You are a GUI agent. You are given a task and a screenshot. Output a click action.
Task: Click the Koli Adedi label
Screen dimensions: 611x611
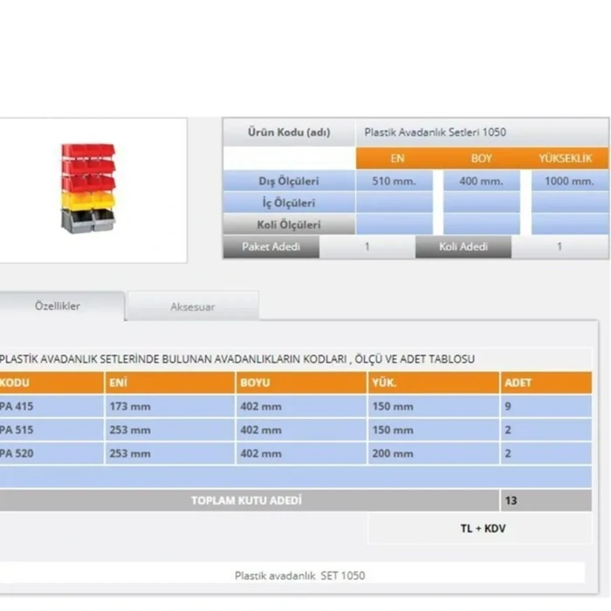463,247
